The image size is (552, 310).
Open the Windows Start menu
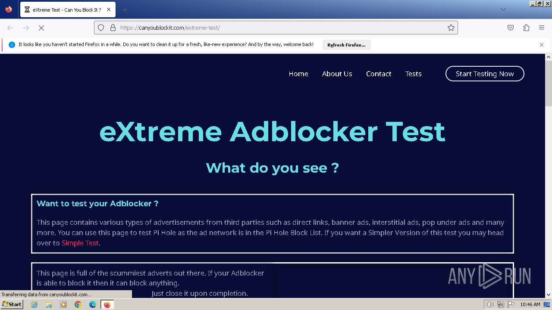tap(12, 304)
